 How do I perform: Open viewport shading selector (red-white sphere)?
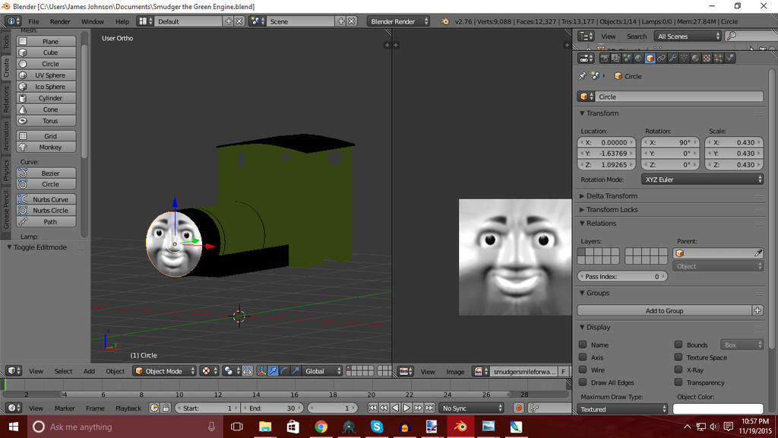(x=208, y=371)
